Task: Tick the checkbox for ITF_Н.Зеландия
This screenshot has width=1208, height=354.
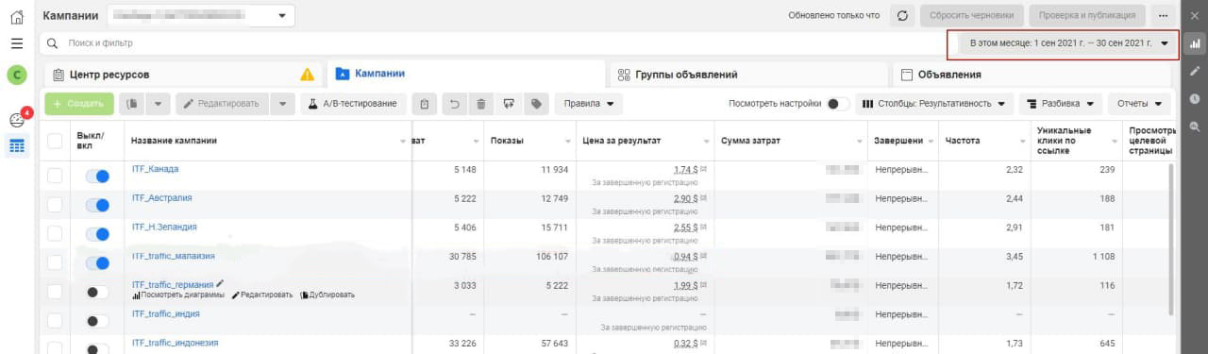Action: (x=55, y=234)
